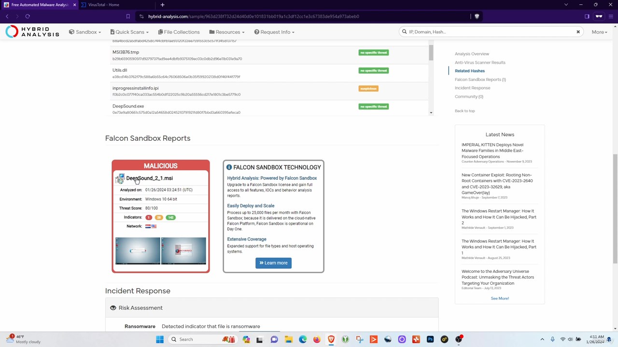Viewport: 618px width, 347px height.
Task: Toggle the browser sidebar panel icon
Action: [x=587, y=16]
